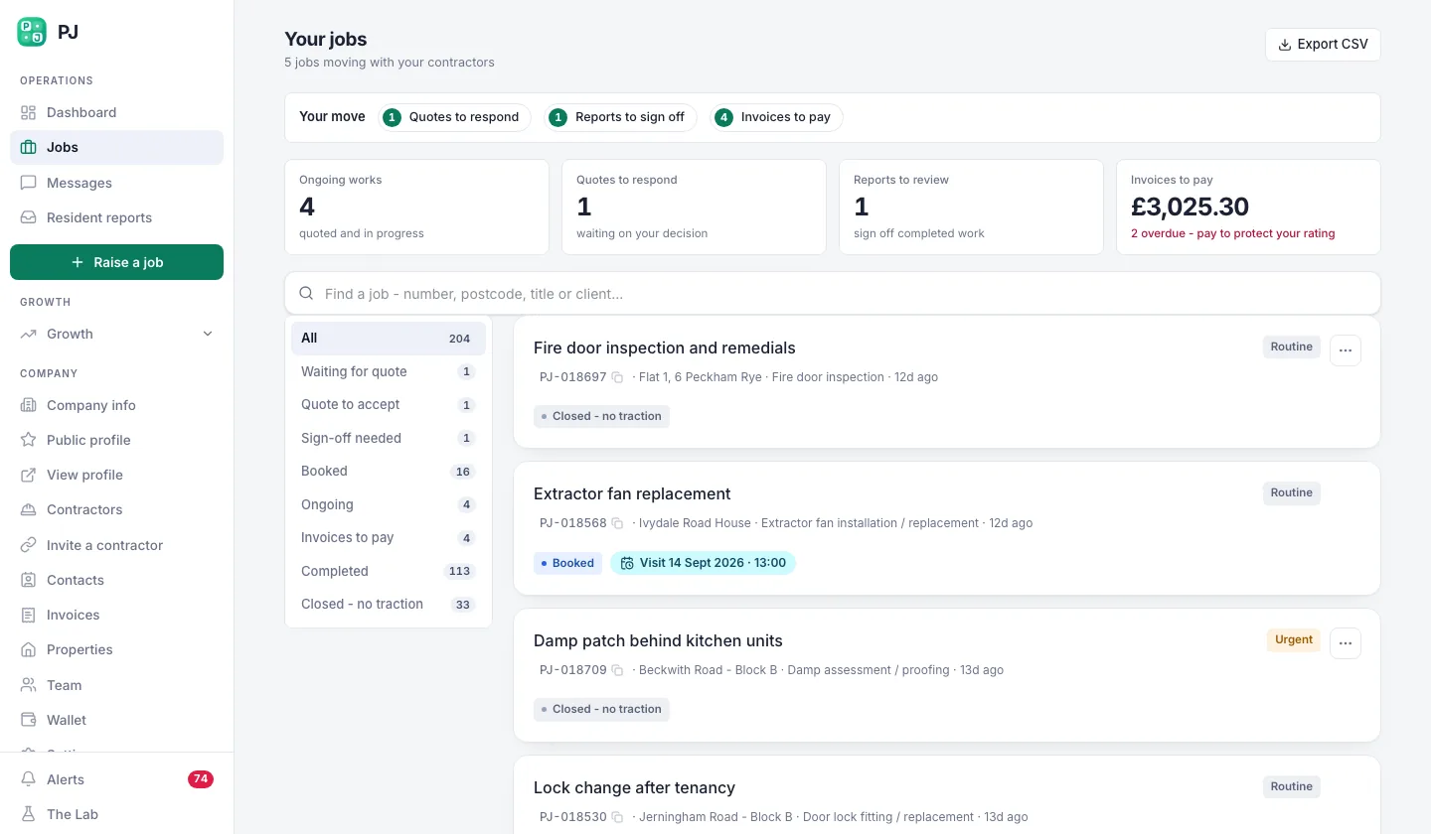Open View profile external link
Viewport: 1431px width, 834px height.
tap(116, 475)
